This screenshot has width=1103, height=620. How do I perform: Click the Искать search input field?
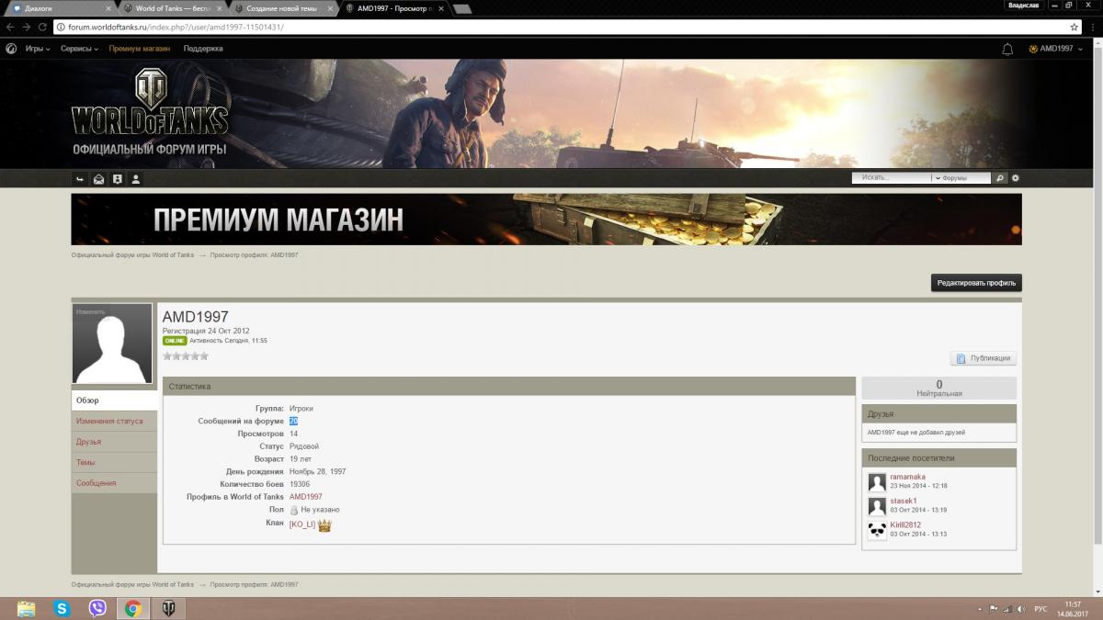[892, 178]
